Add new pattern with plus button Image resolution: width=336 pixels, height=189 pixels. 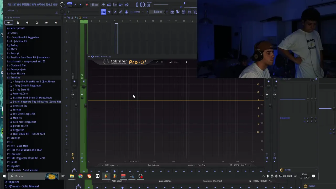coord(167,12)
